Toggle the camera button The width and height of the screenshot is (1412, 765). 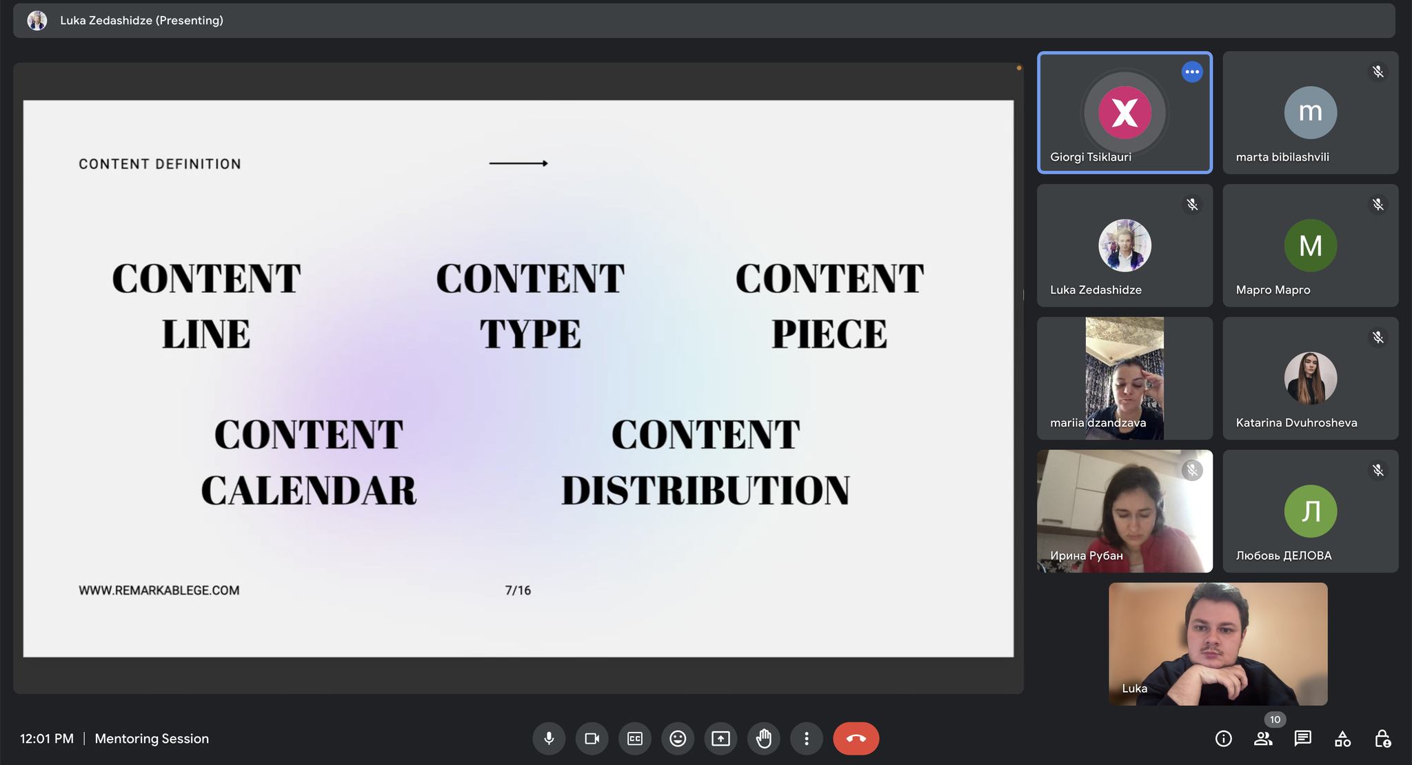click(x=592, y=739)
